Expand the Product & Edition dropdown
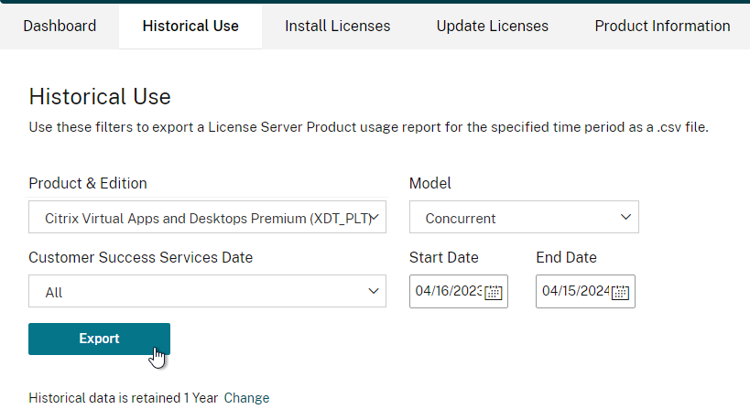The width and height of the screenshot is (750, 420). coord(207,218)
